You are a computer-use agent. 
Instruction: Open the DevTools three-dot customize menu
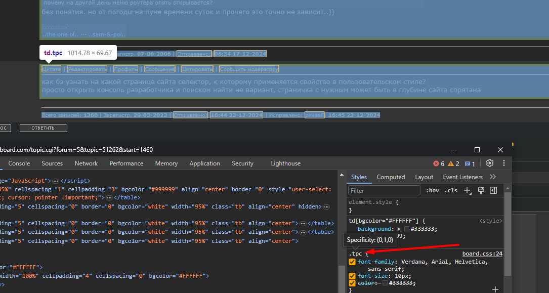point(504,163)
